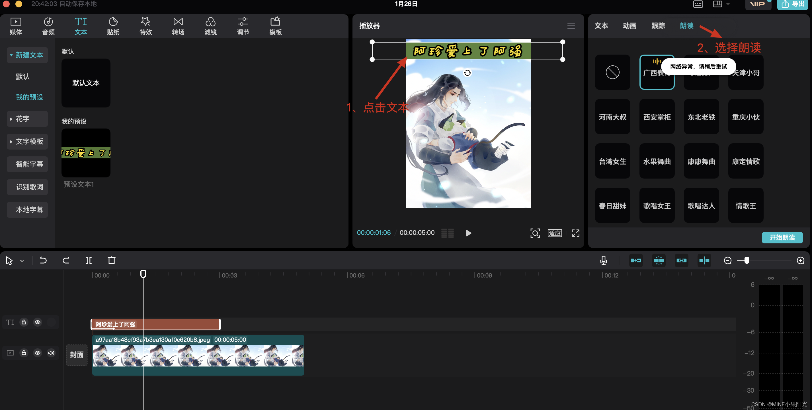812x410 pixels.
Task: Toggle text track visibility eye icon
Action: pyautogui.click(x=38, y=322)
